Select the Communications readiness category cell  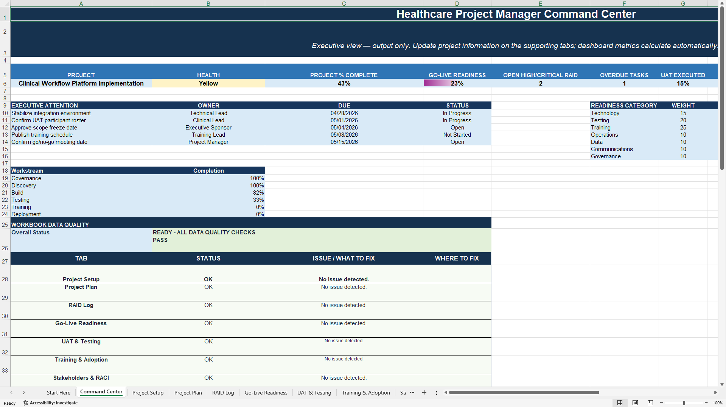coord(624,149)
